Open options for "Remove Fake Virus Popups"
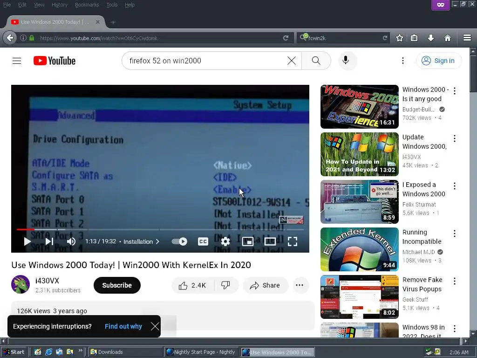 [455, 281]
